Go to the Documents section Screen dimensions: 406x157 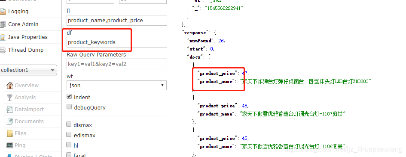click(x=29, y=121)
